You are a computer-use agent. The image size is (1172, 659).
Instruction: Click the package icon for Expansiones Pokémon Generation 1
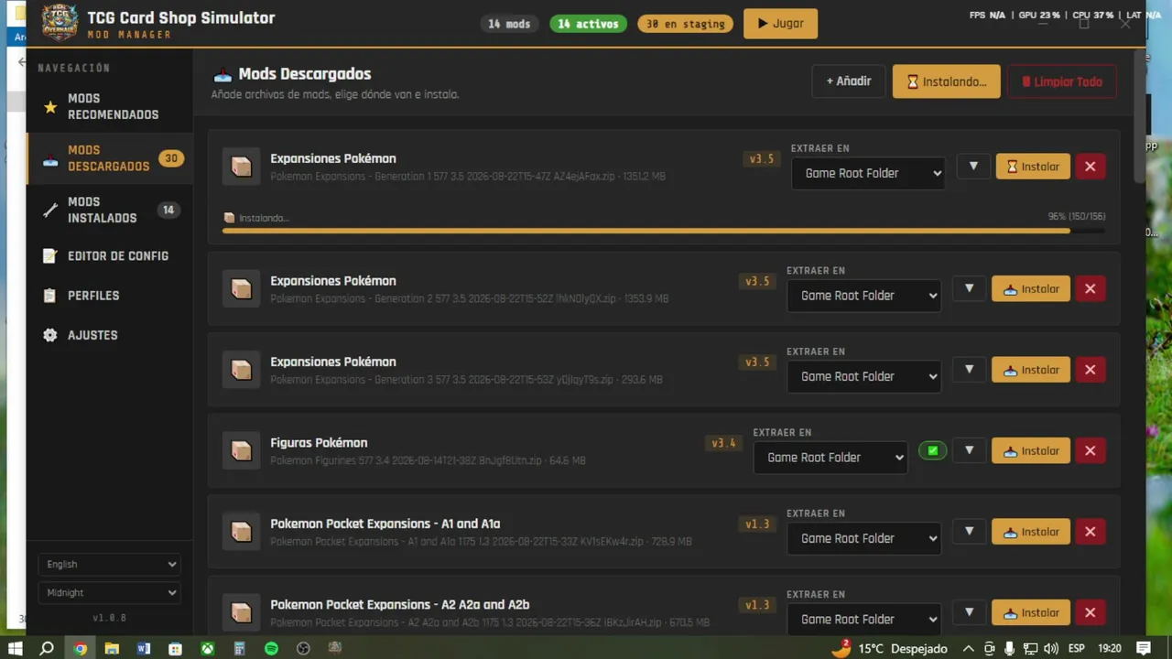point(241,167)
